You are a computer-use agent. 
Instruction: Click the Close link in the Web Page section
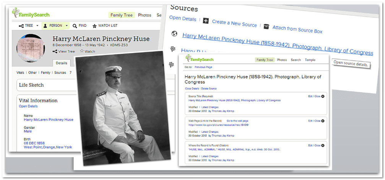[x=317, y=121]
